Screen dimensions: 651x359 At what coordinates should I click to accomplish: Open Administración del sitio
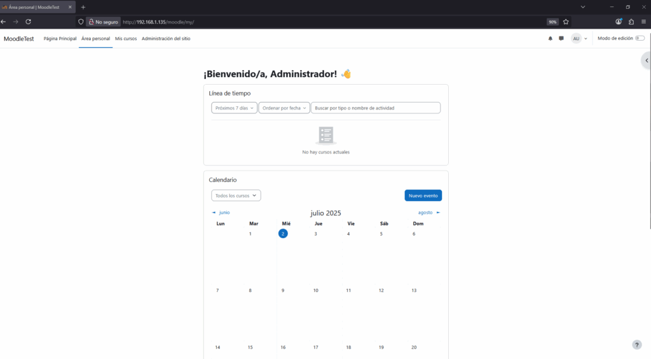[166, 39]
